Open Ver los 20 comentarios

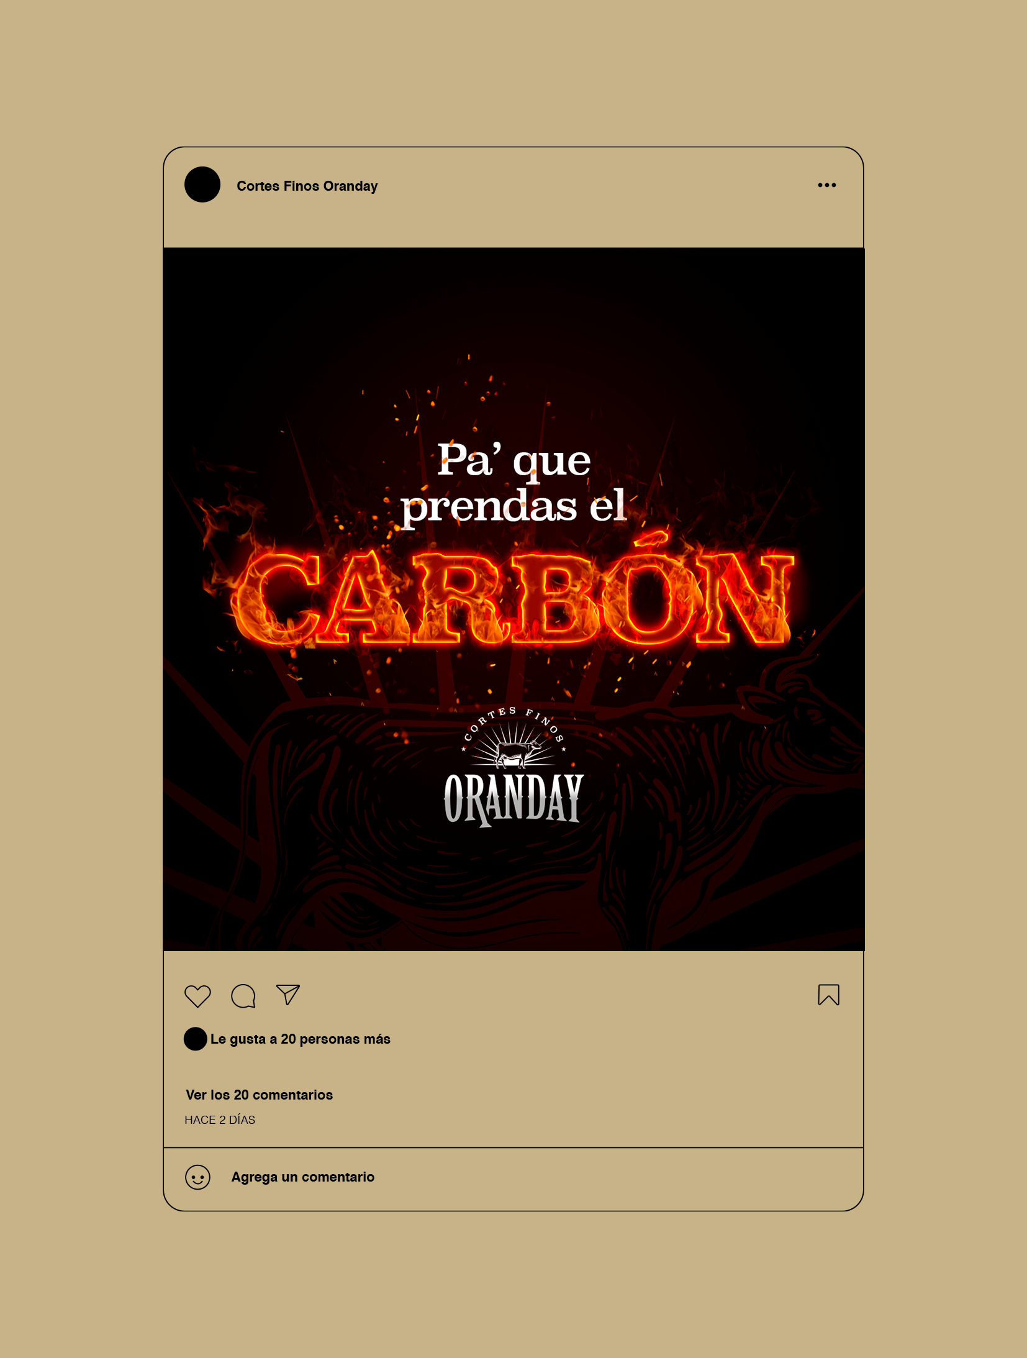(259, 1095)
